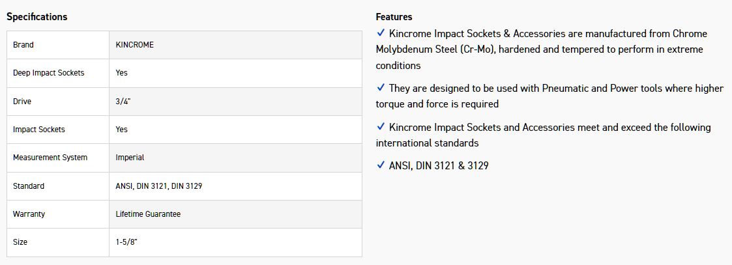Click the Size row label

point(20,242)
